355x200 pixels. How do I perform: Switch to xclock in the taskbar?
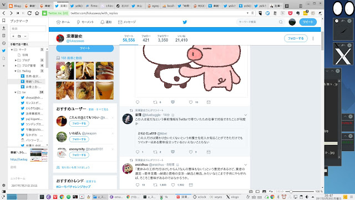pyautogui.click(x=200, y=197)
